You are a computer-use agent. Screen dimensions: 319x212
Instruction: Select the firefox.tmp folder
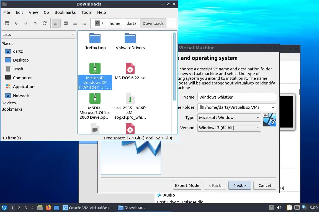tap(95, 42)
